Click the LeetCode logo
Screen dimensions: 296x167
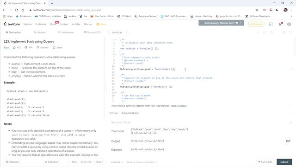tap(12, 24)
